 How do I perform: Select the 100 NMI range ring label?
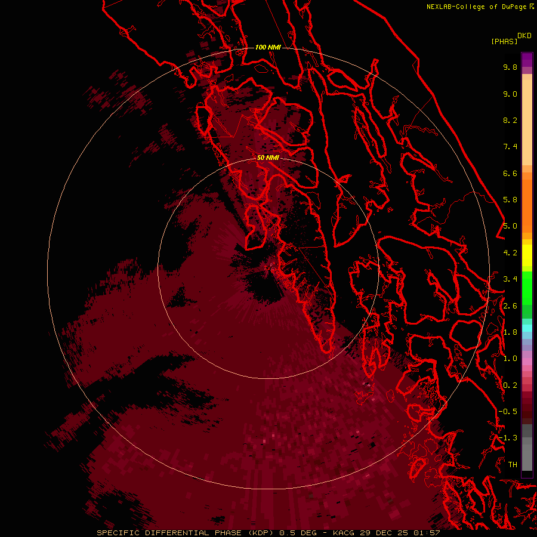(x=268, y=47)
